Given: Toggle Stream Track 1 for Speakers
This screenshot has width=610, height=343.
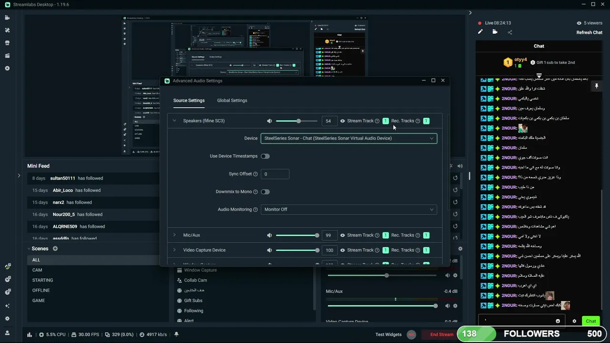Looking at the screenshot, I should pos(386,121).
